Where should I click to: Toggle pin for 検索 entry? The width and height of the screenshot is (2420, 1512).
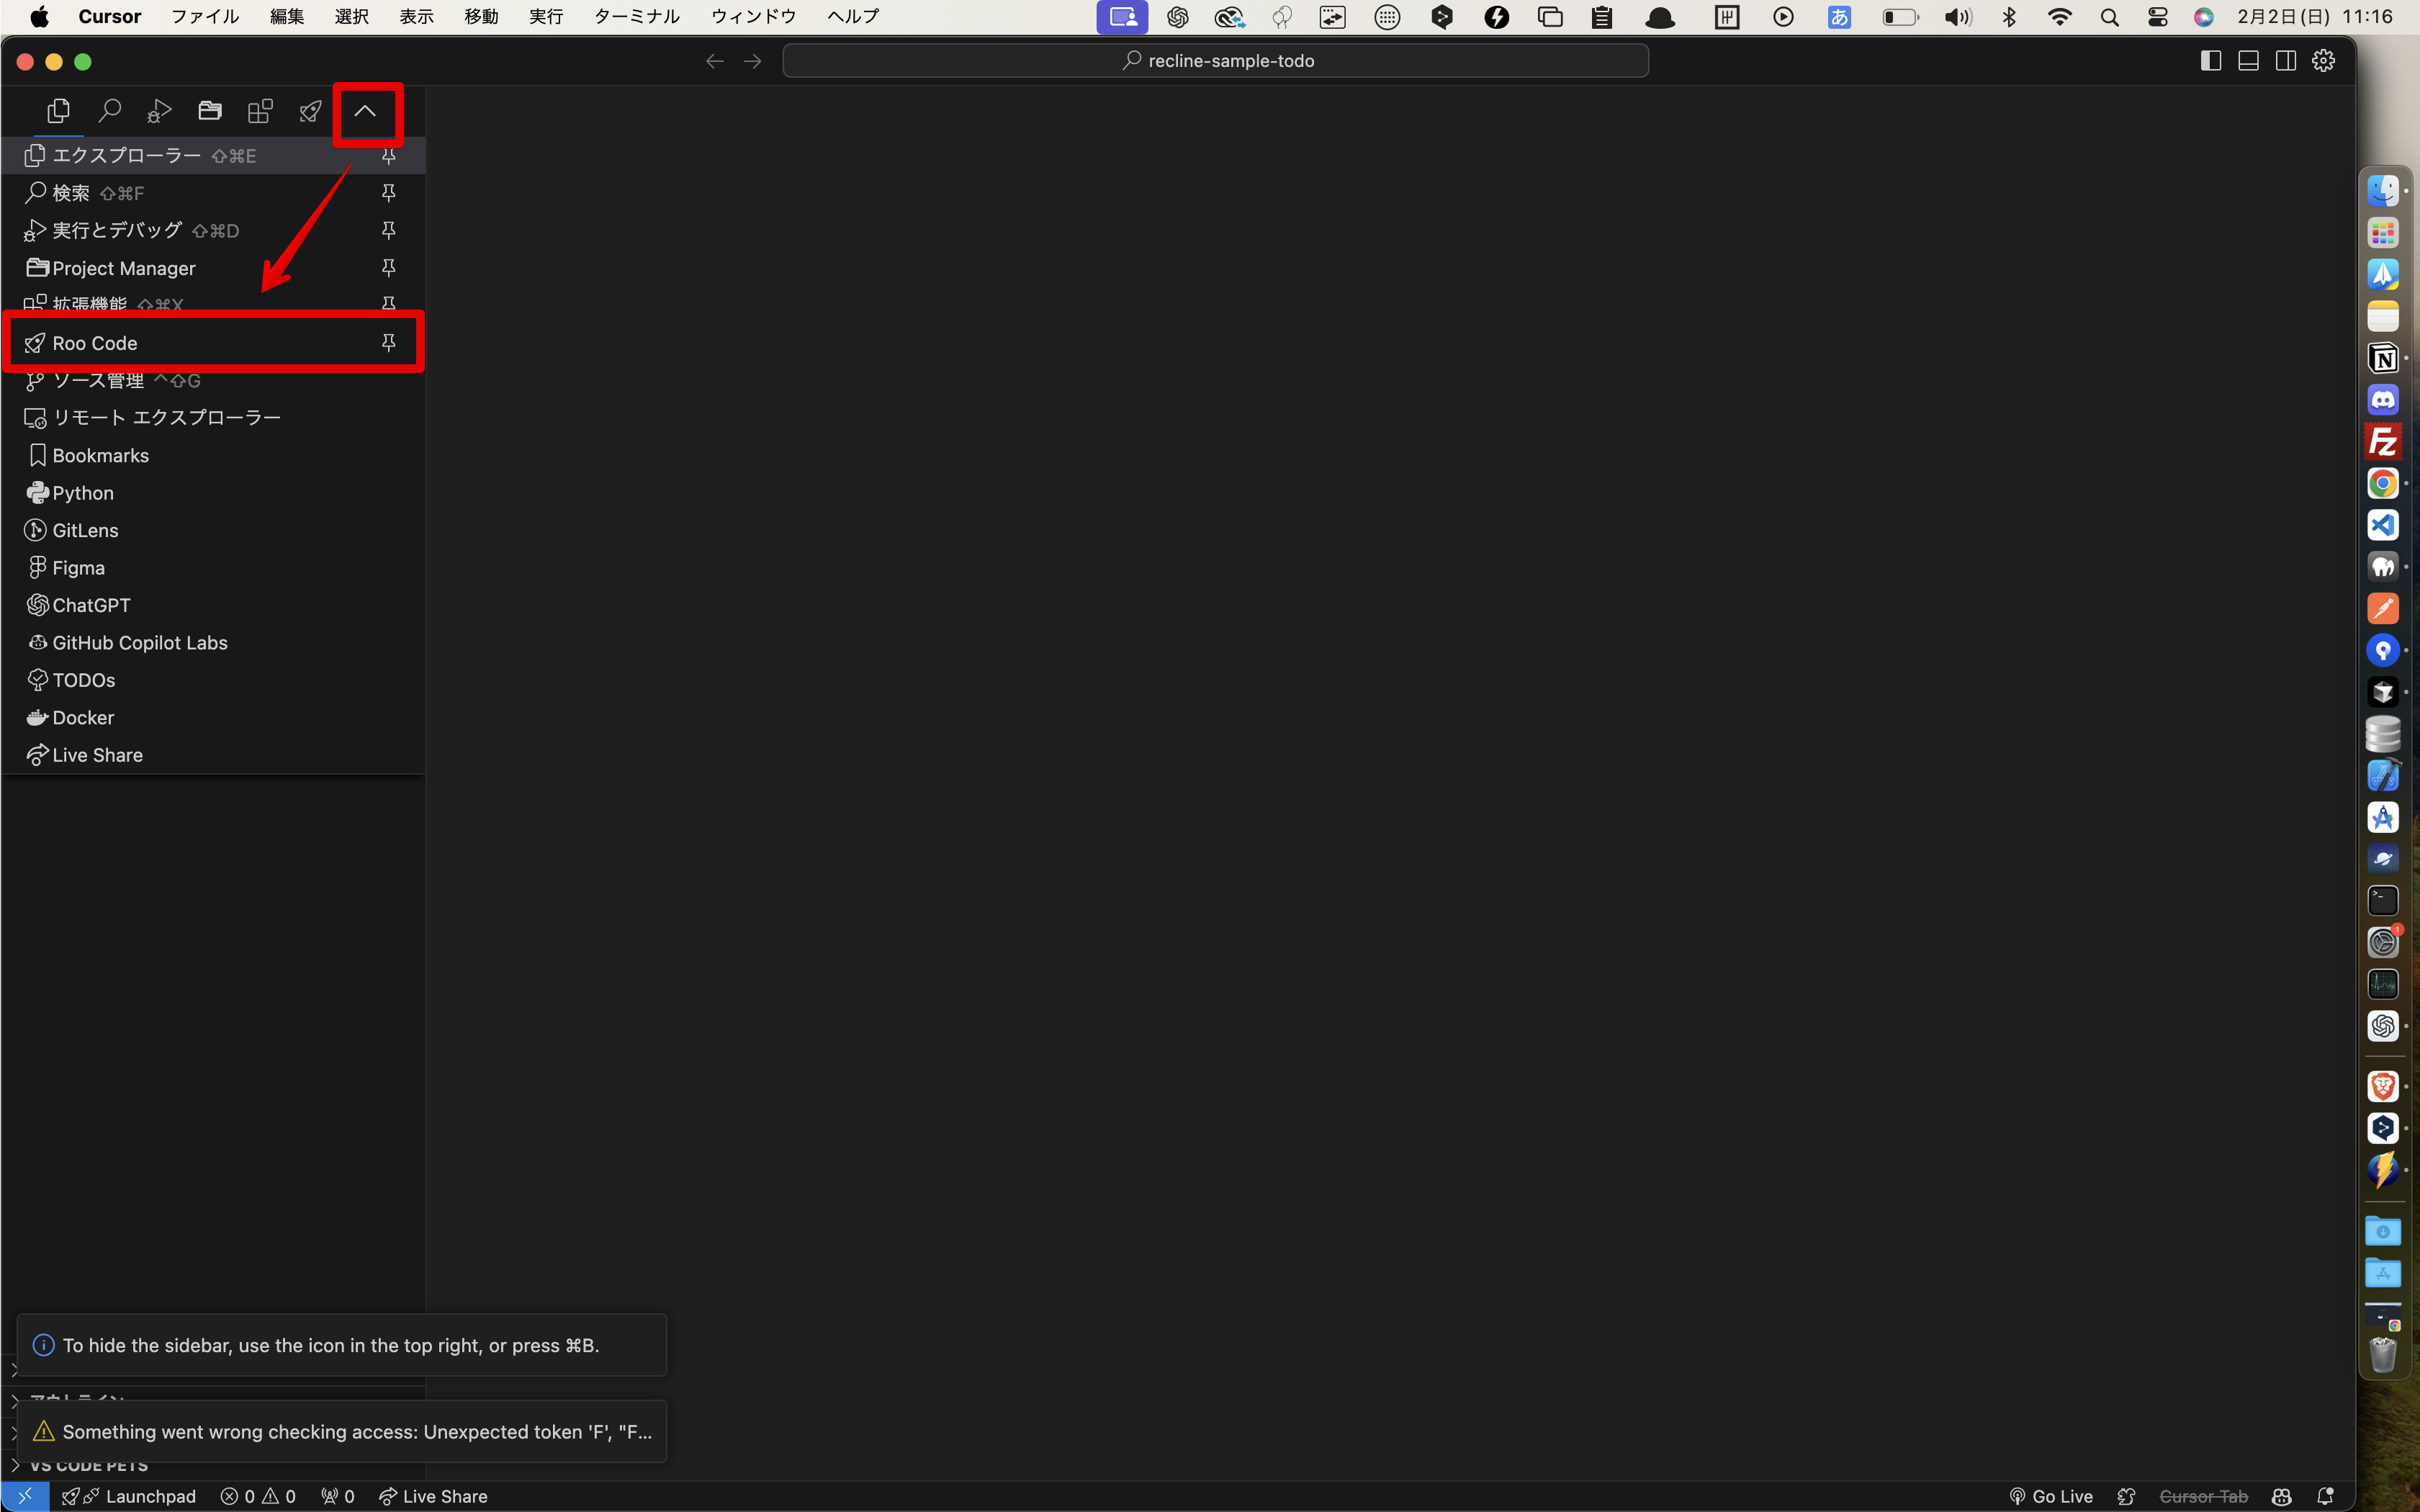[x=389, y=193]
